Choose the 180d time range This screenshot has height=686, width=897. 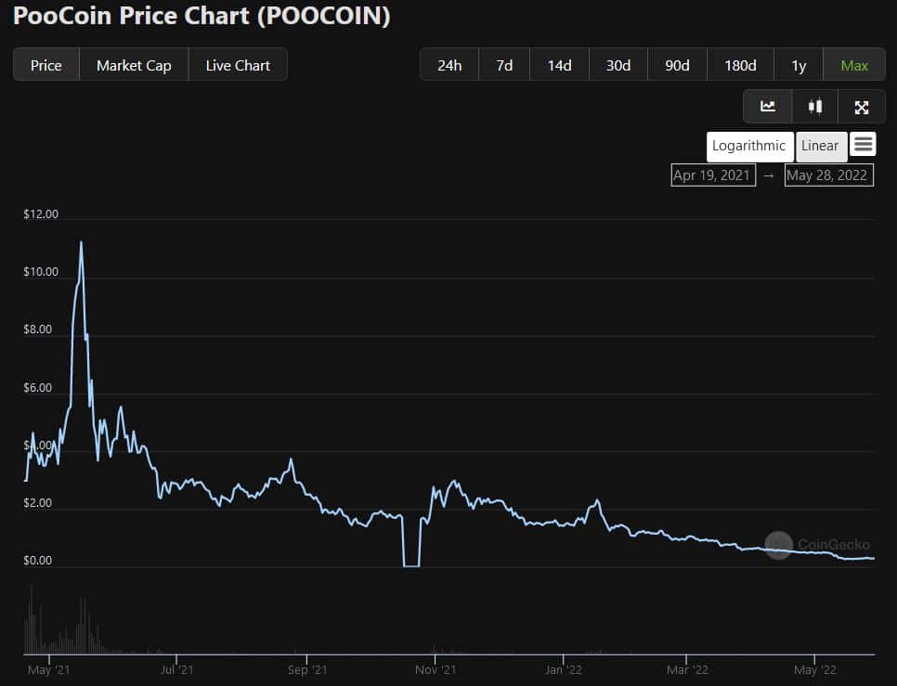click(x=740, y=65)
